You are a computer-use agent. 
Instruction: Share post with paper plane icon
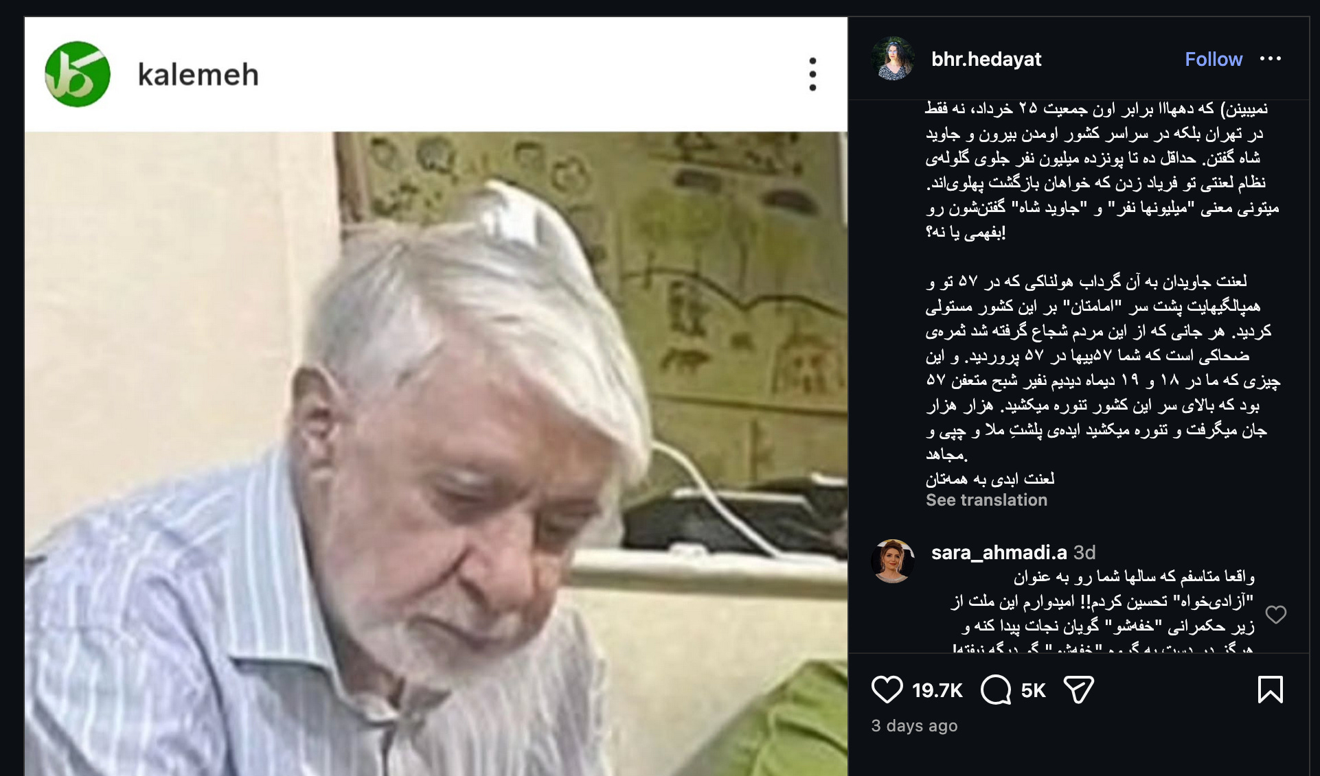[x=1078, y=690]
